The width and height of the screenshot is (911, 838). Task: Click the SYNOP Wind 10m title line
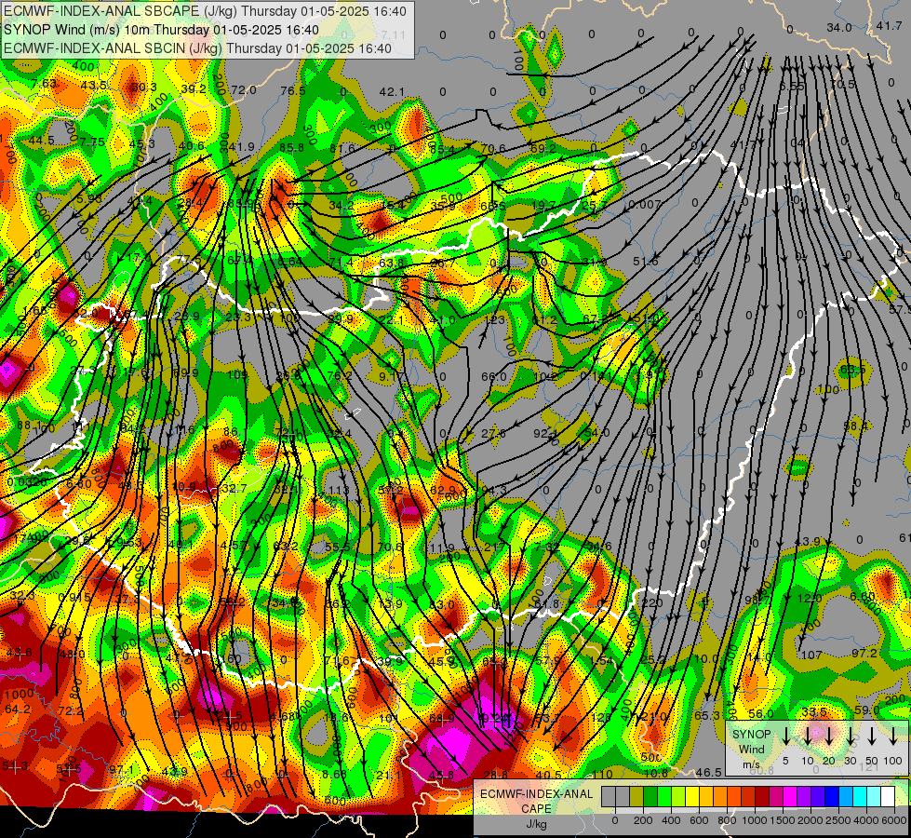pyautogui.click(x=161, y=30)
